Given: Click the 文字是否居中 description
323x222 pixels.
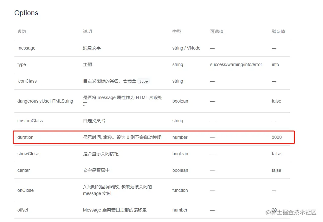Looking at the screenshot, I should [x=96, y=170].
